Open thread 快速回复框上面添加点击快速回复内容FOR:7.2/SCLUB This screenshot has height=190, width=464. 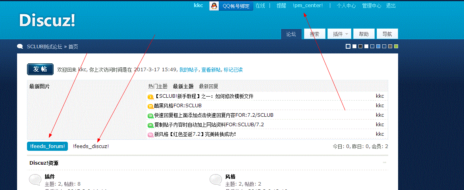click(214, 115)
